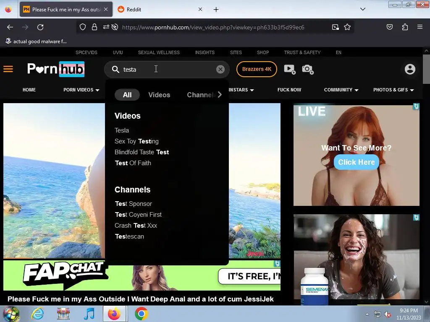Select the Videos filter in suggestions
430x322 pixels.
(x=159, y=95)
